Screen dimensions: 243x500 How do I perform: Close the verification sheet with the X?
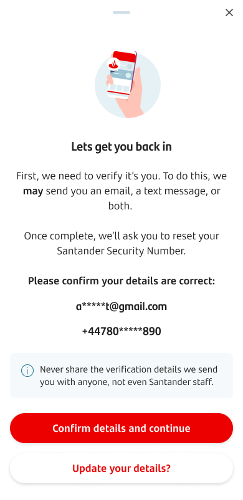(229, 12)
